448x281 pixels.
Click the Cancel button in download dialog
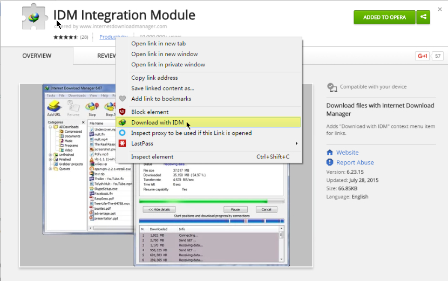pos(266,209)
